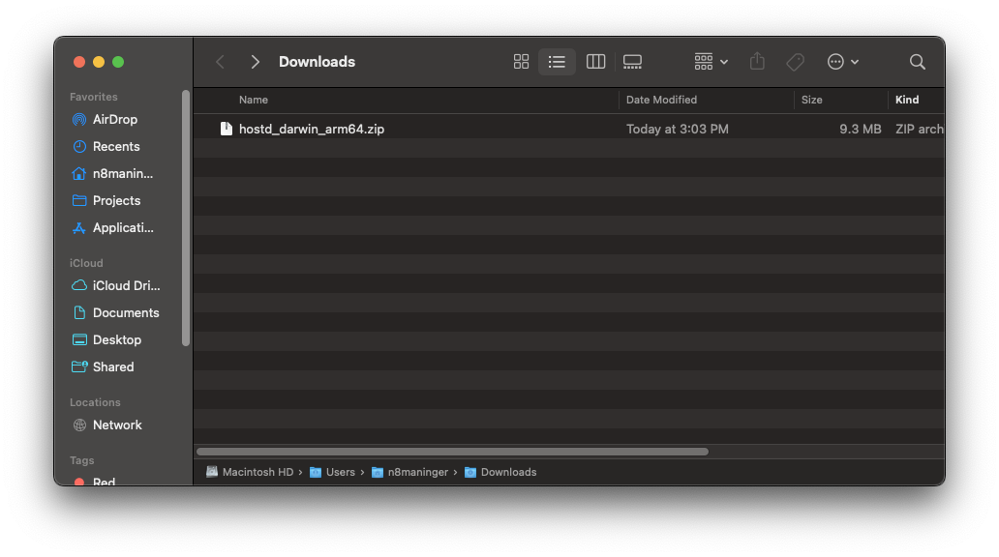Select Recents in the sidebar

[115, 147]
